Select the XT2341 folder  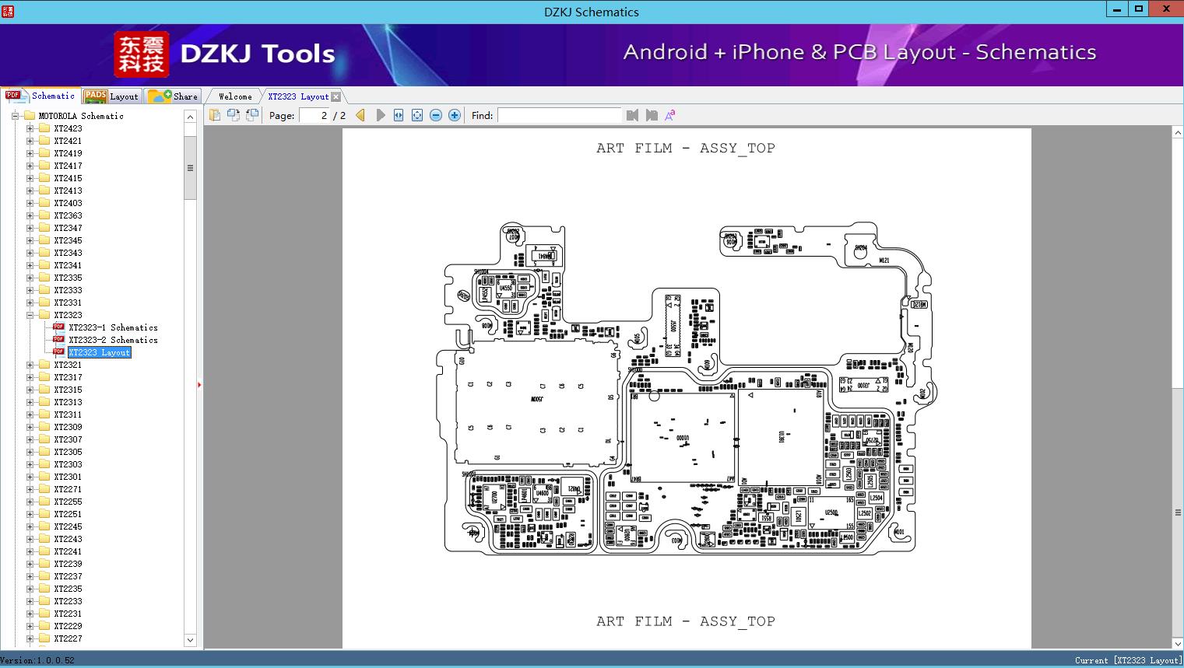coord(68,265)
